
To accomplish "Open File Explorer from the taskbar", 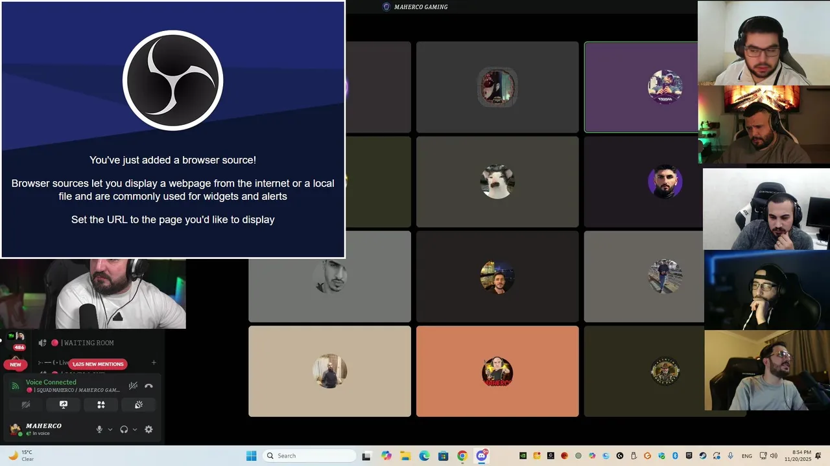I will 405,456.
